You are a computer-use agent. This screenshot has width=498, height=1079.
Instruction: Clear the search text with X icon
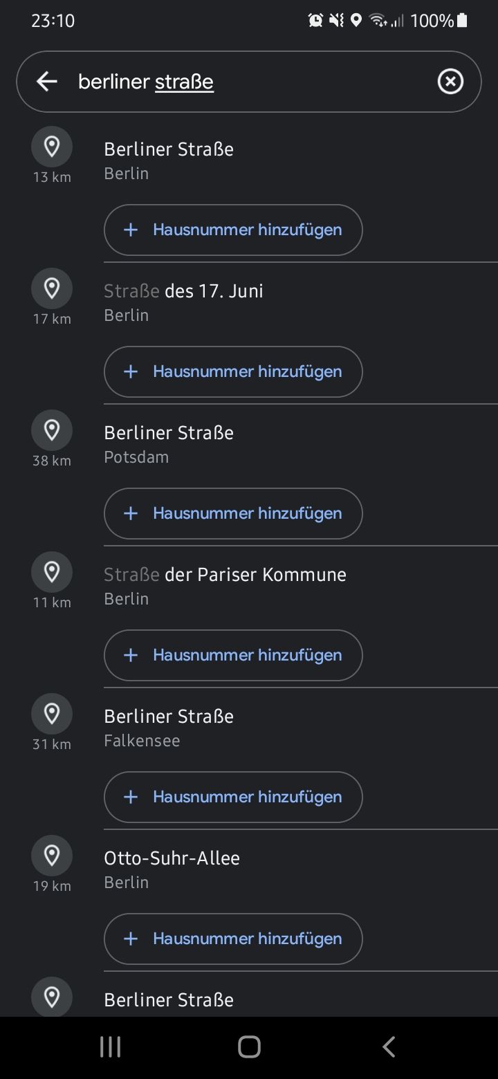450,82
